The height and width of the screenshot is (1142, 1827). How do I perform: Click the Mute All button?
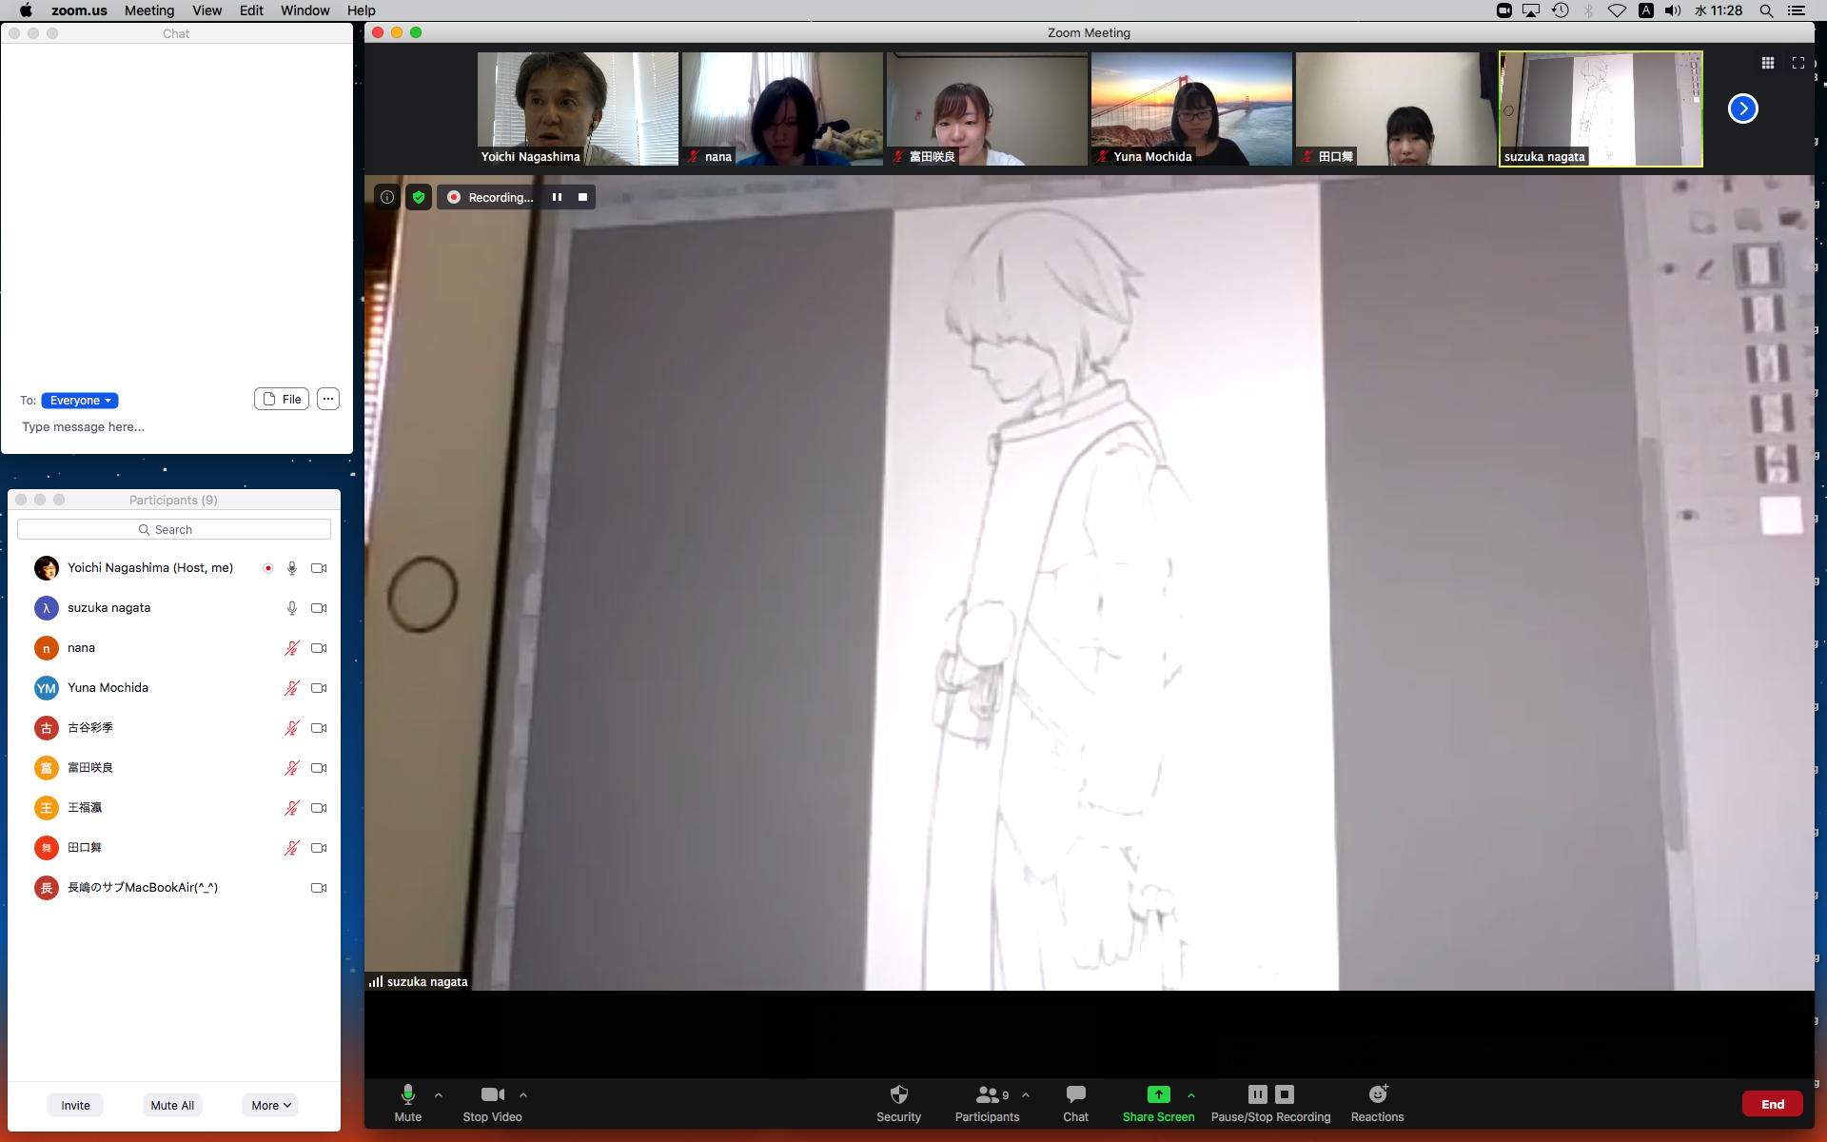click(172, 1105)
